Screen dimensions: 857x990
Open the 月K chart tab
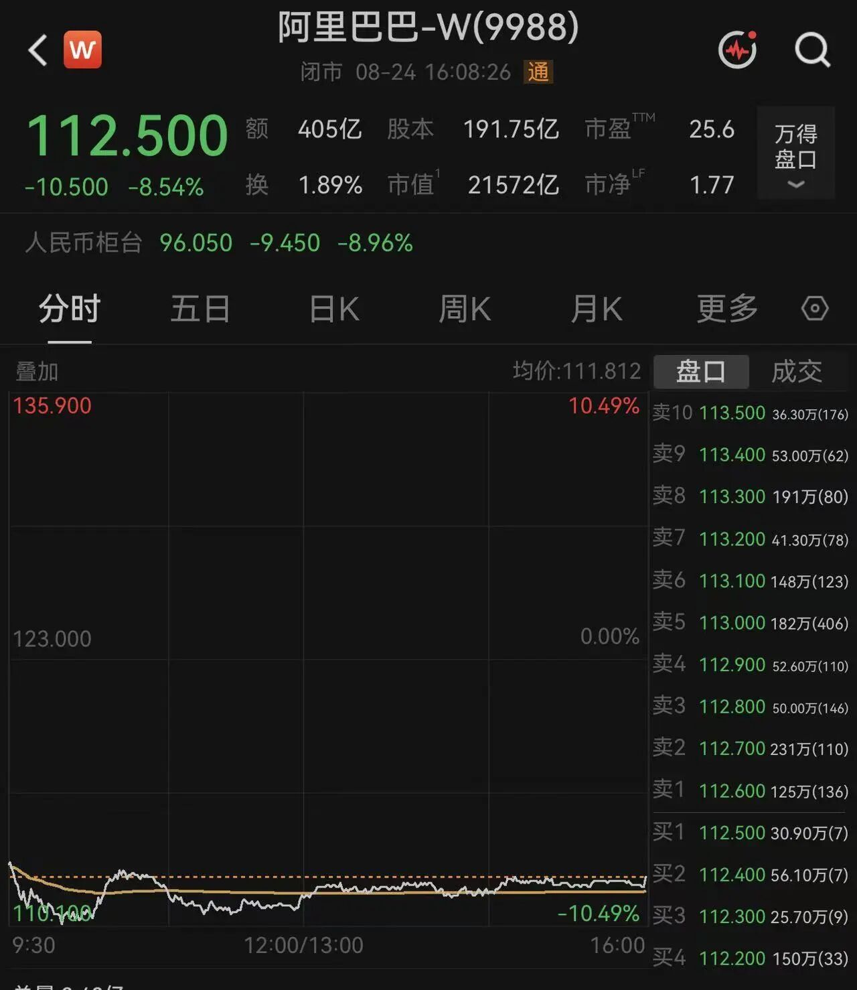(597, 309)
